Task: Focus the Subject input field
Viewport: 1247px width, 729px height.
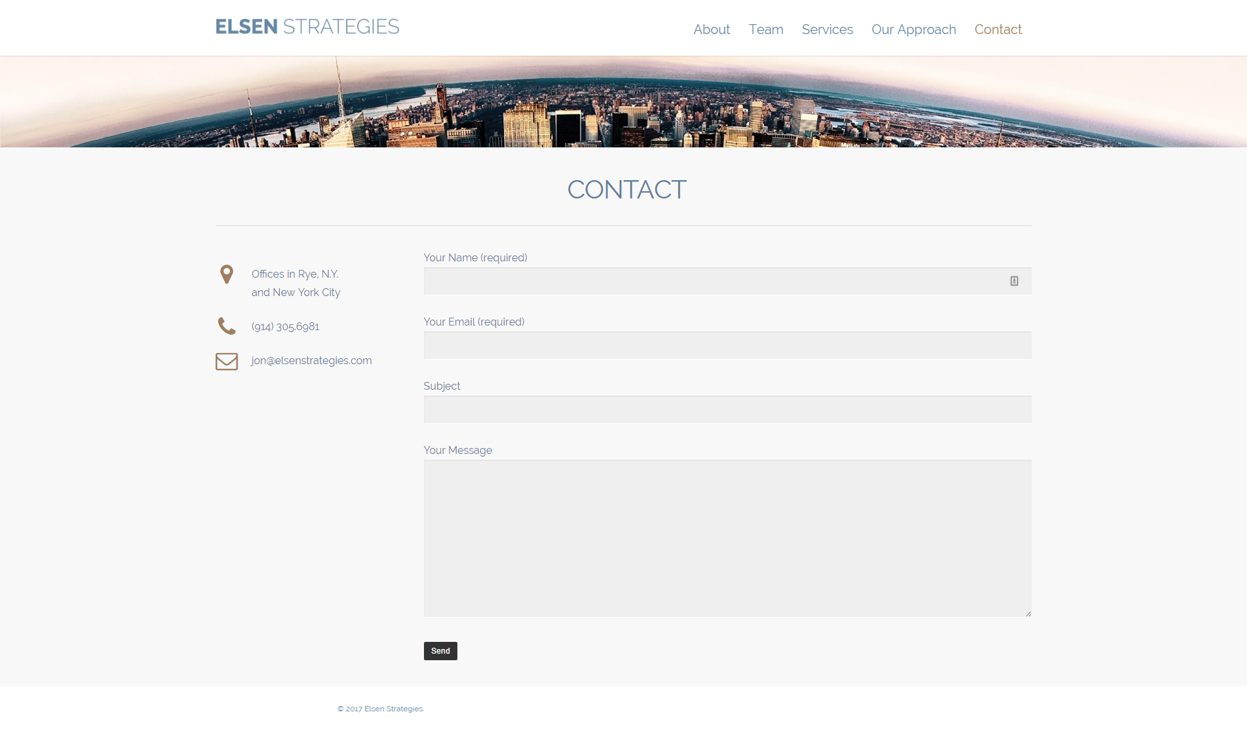Action: 727,409
